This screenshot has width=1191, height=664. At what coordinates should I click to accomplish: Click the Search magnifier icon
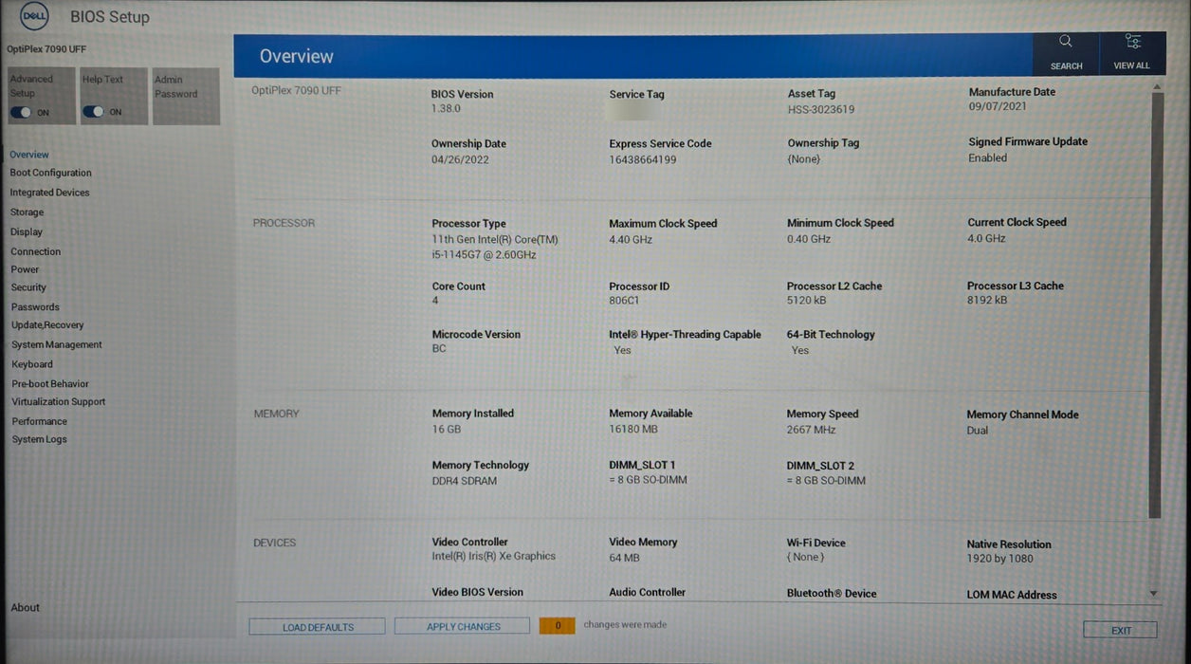coord(1066,42)
